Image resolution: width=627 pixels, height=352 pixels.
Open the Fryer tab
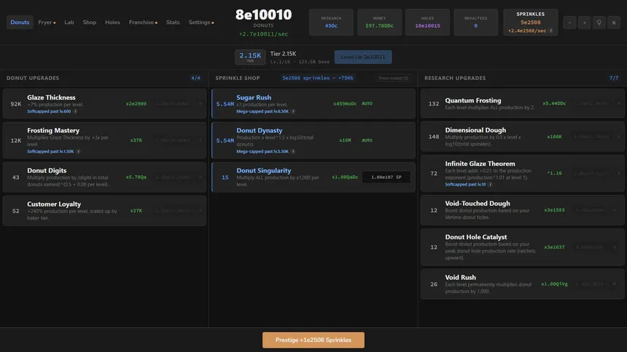[x=47, y=23]
